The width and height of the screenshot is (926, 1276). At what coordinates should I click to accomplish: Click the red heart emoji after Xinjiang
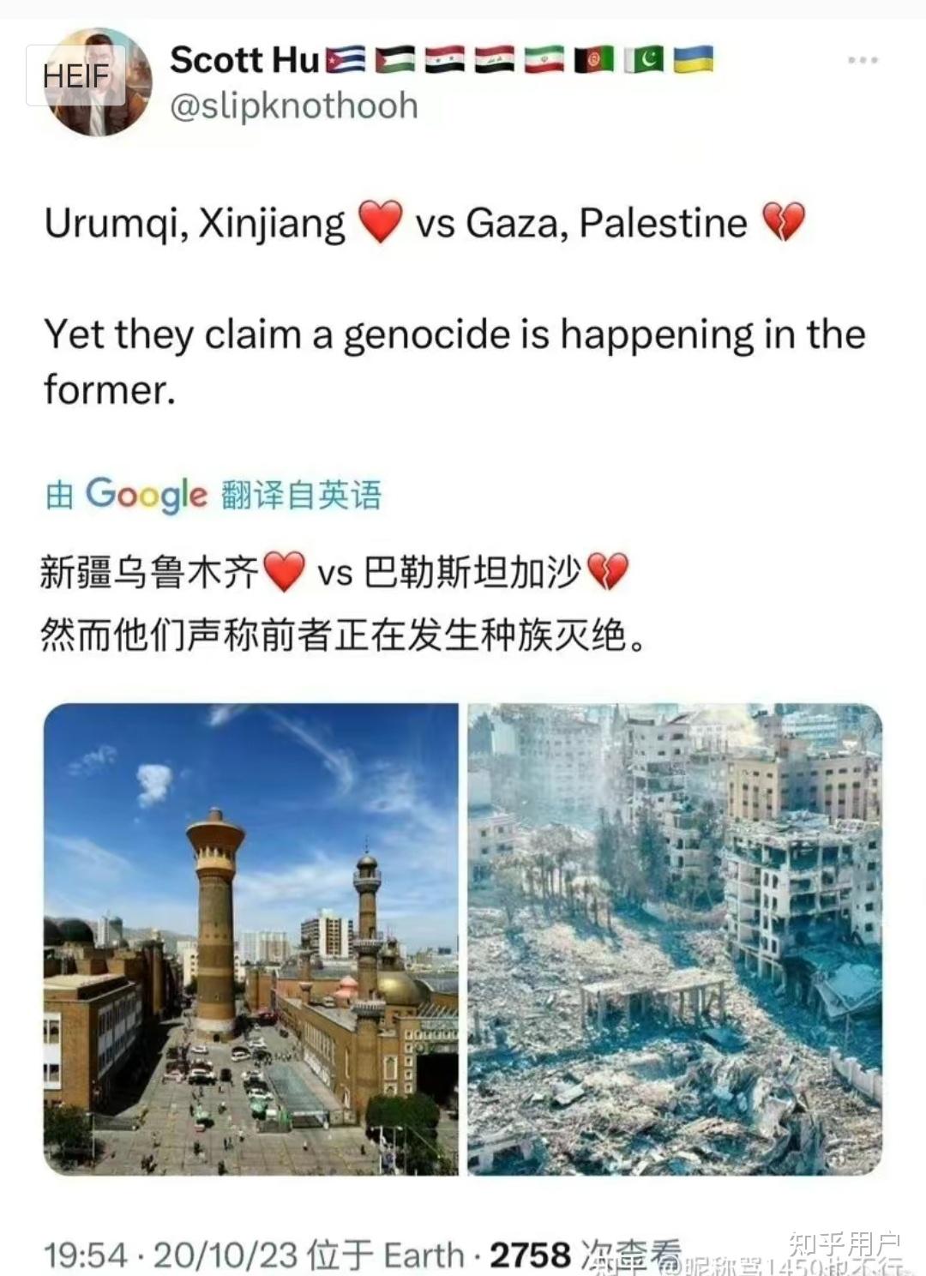coord(380,223)
